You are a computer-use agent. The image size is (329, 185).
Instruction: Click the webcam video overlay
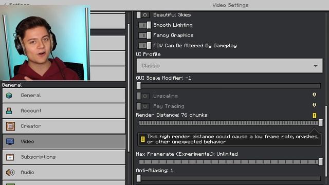(45, 43)
